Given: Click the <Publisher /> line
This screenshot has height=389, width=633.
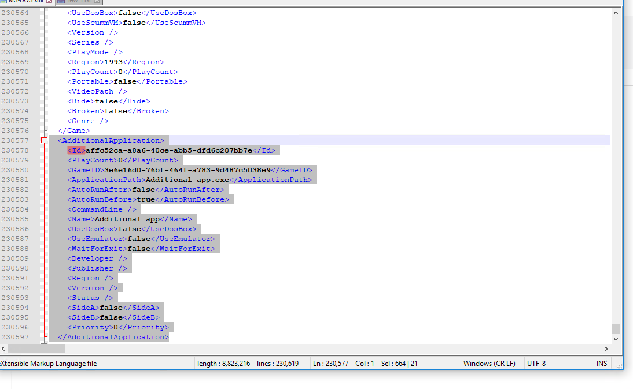Looking at the screenshot, I should pyautogui.click(x=97, y=268).
